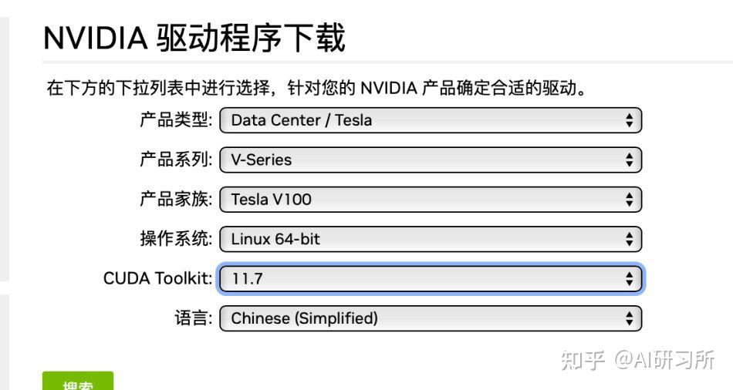Viewport: 733px width, 390px height.
Task: Click the up-down arrow icon of 产品类型 selector
Action: (x=630, y=120)
